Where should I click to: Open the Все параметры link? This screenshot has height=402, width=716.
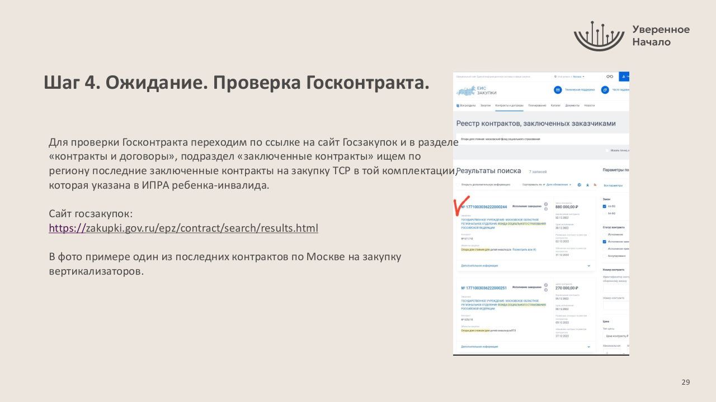coord(613,185)
